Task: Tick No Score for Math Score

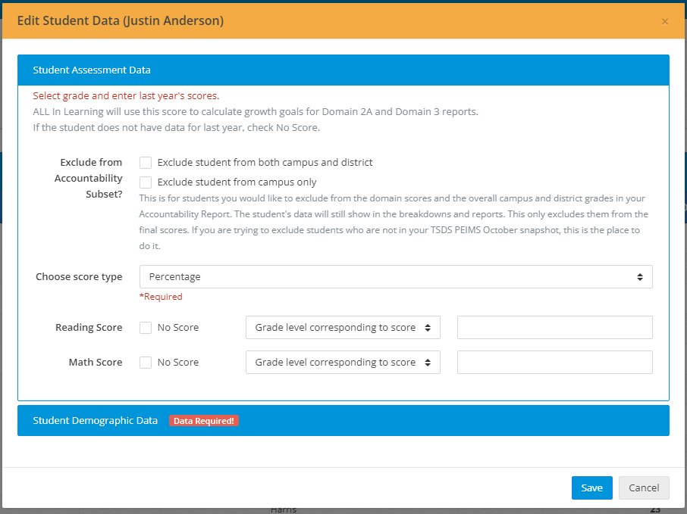Action: pyautogui.click(x=146, y=363)
